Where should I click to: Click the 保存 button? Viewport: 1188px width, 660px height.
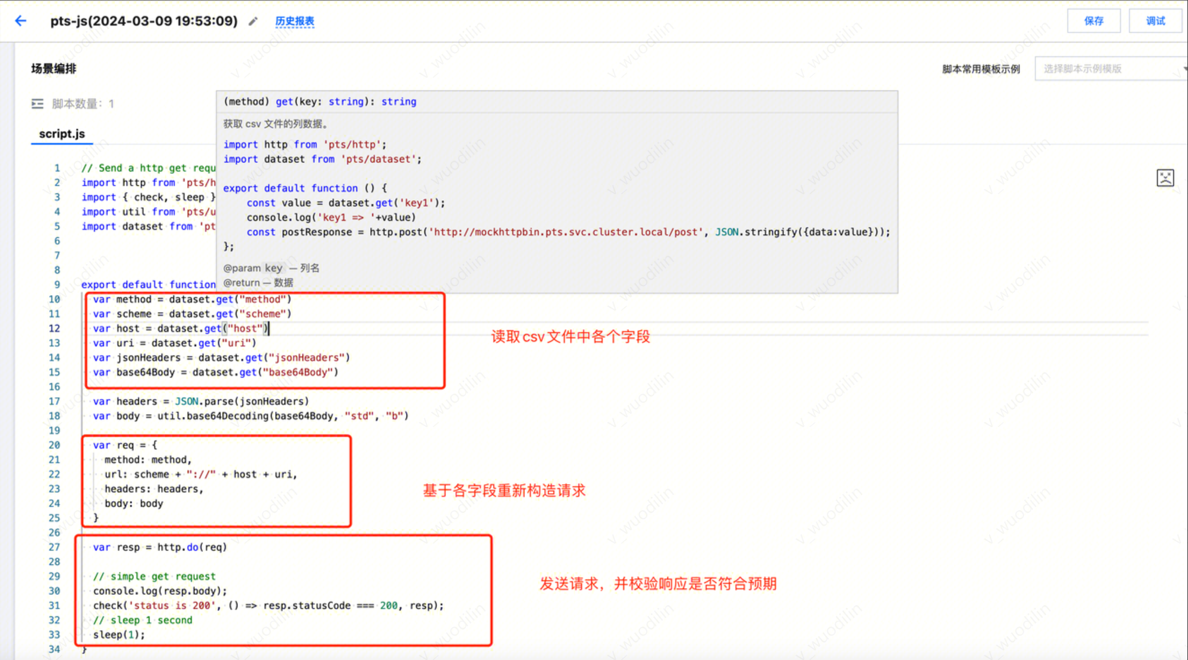[x=1094, y=21]
